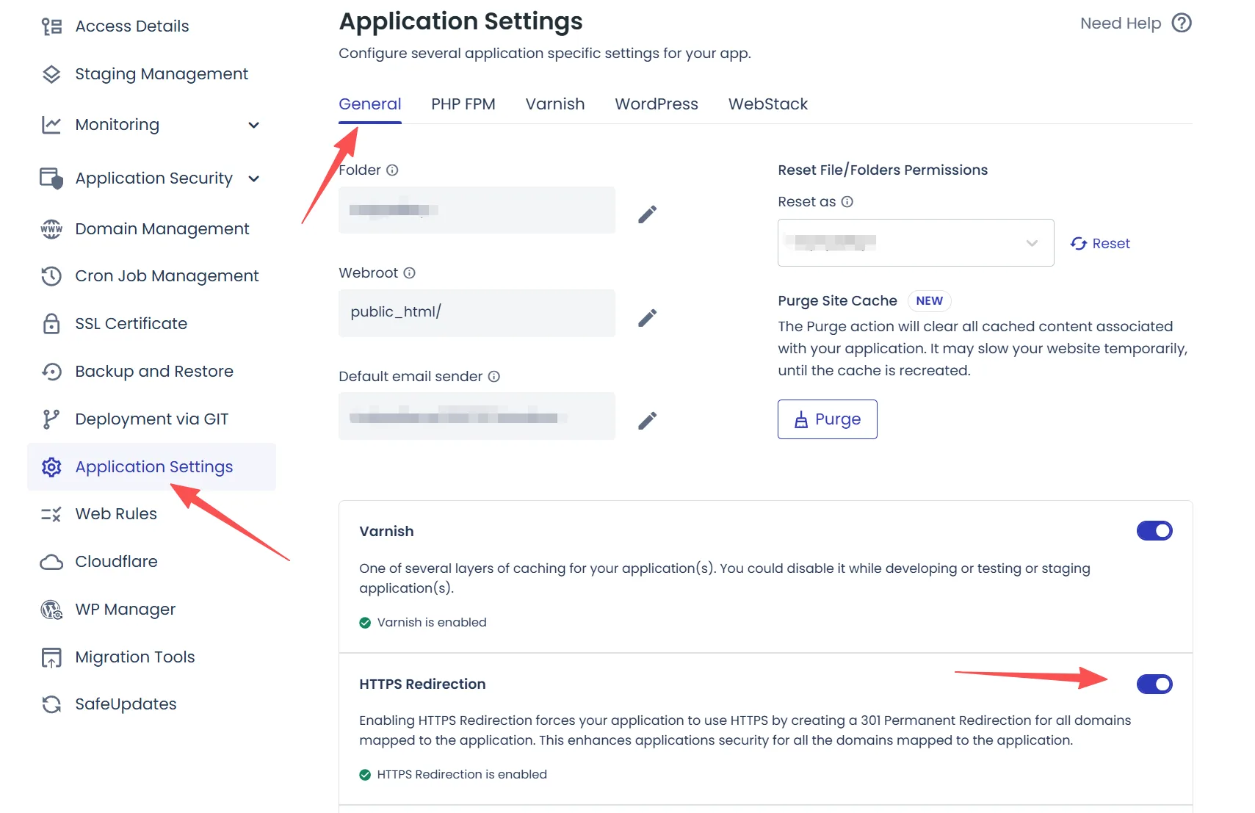
Task: Expand Application Security submenu chevron
Action: (x=254, y=178)
